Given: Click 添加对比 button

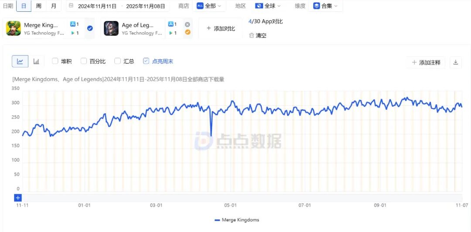Looking at the screenshot, I should point(221,28).
